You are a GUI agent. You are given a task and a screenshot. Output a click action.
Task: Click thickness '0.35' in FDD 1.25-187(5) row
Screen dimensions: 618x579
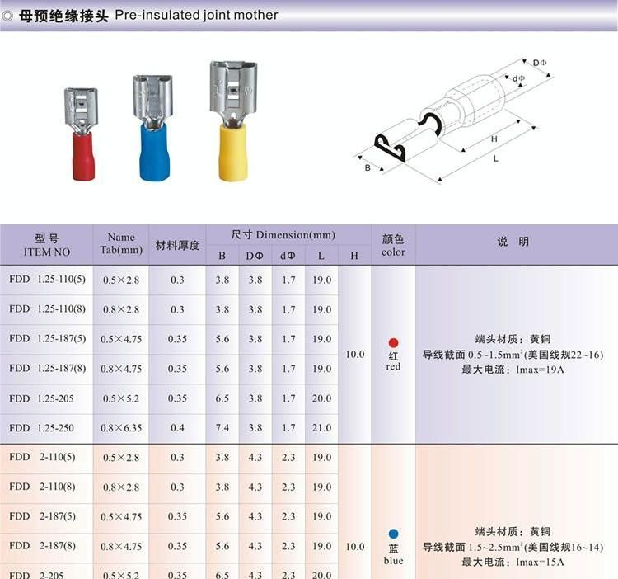pyautogui.click(x=177, y=339)
